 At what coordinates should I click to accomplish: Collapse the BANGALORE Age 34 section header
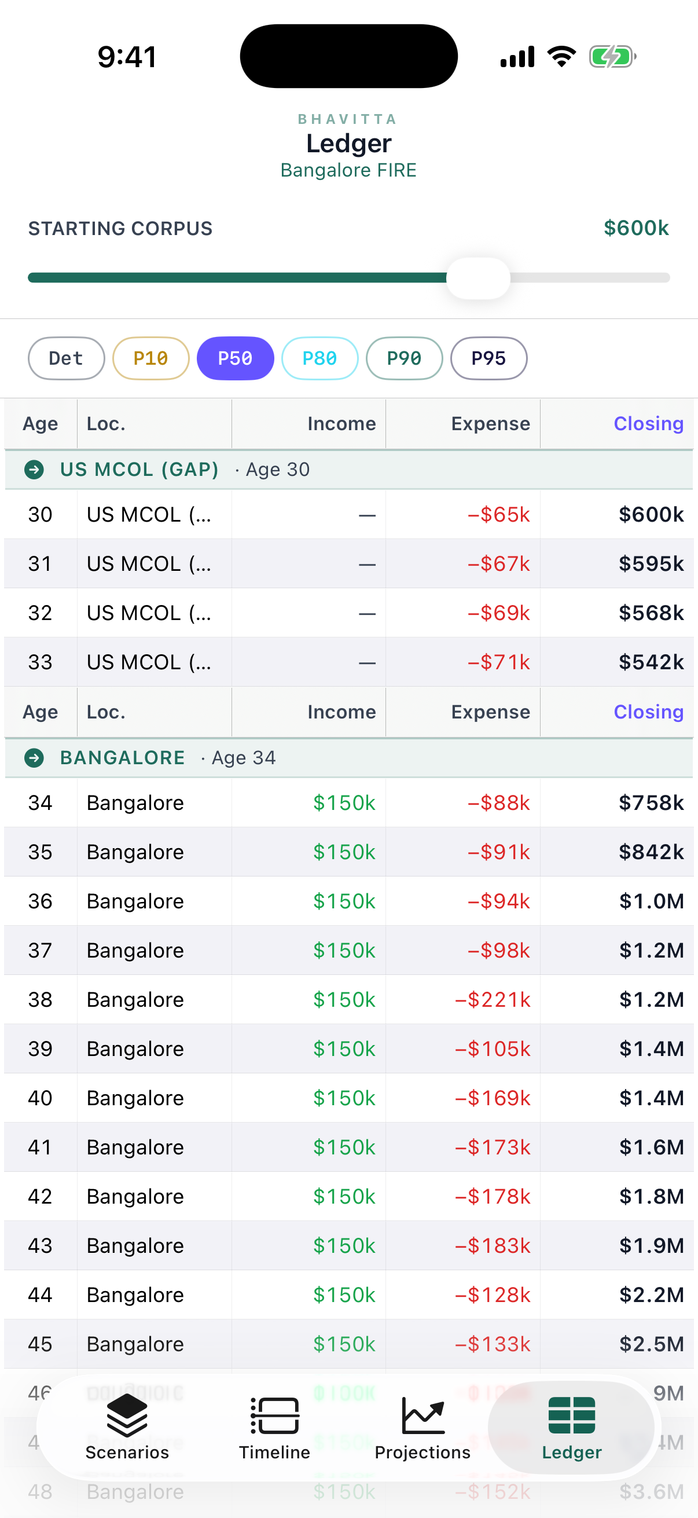tap(348, 758)
